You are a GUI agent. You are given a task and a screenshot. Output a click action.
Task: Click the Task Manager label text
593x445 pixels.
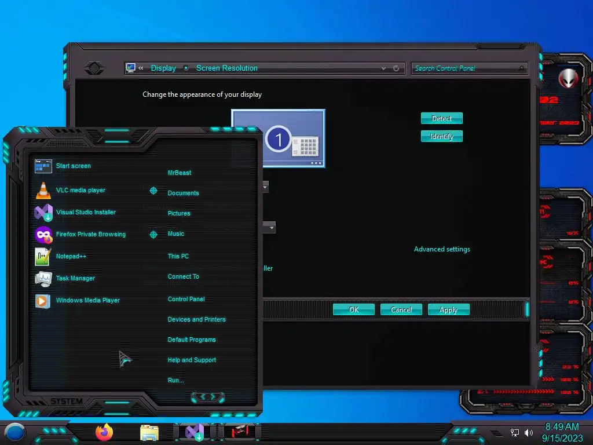[x=75, y=278]
